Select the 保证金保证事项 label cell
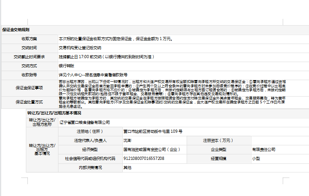The image size is (309, 196). 29,87
